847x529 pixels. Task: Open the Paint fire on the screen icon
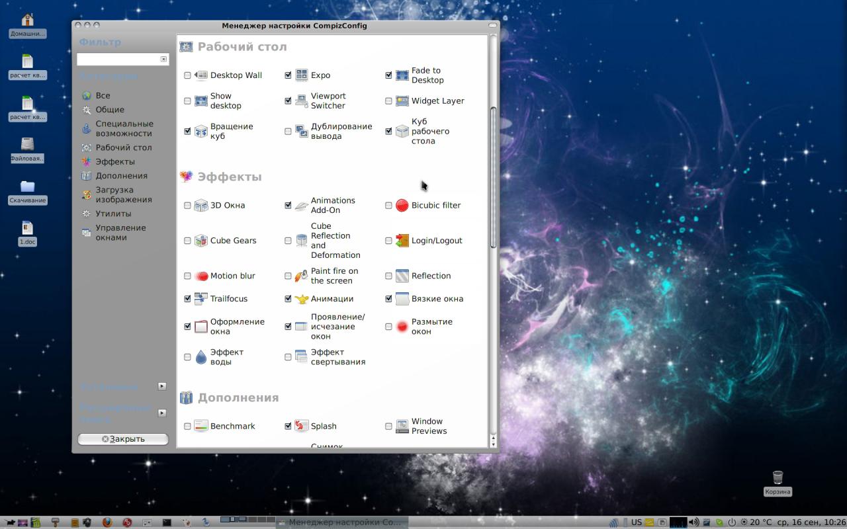(x=302, y=276)
